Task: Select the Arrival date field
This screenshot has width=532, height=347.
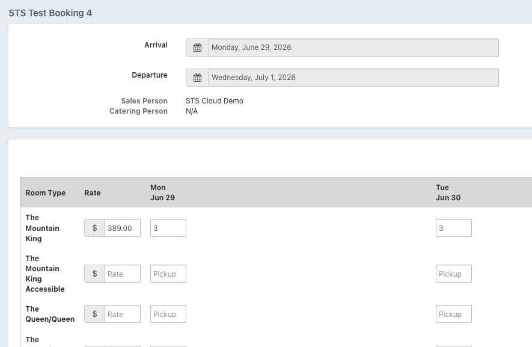Action: 353,48
